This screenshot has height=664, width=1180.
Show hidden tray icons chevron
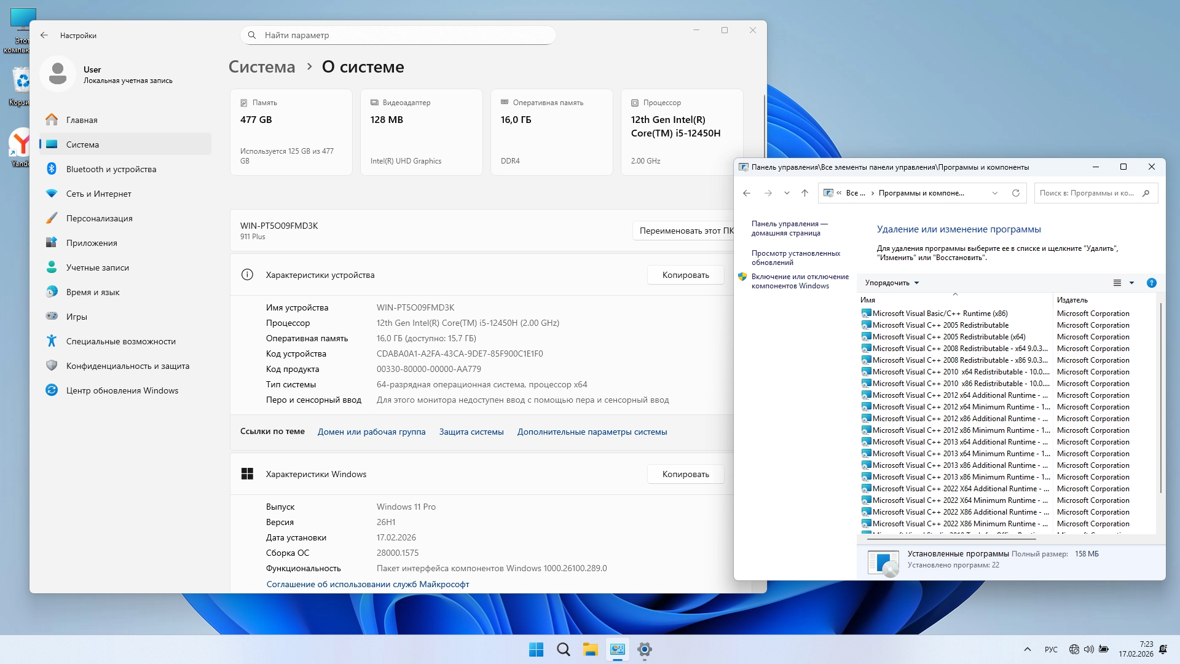[1027, 649]
